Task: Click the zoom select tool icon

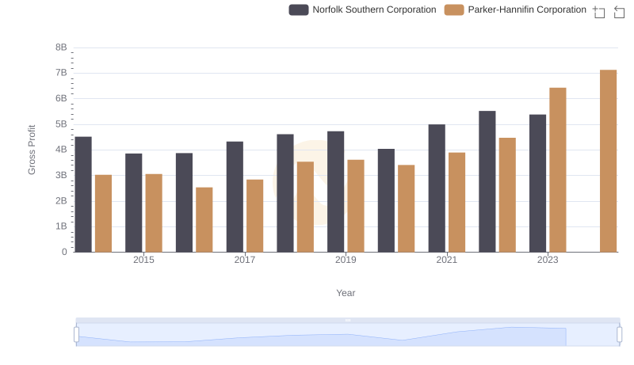Action: point(599,12)
